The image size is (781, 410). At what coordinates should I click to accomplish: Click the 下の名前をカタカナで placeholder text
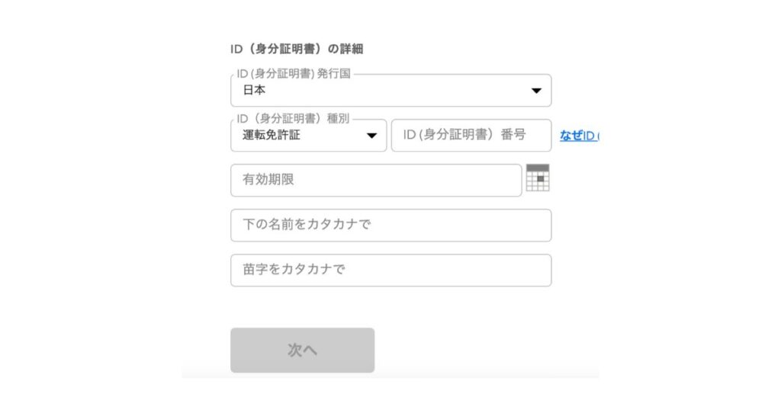tap(307, 224)
